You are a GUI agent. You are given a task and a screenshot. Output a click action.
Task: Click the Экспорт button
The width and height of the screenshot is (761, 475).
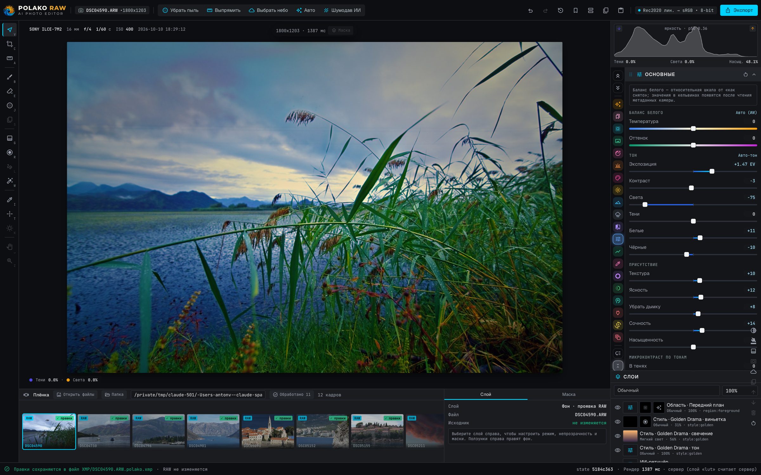tap(739, 10)
